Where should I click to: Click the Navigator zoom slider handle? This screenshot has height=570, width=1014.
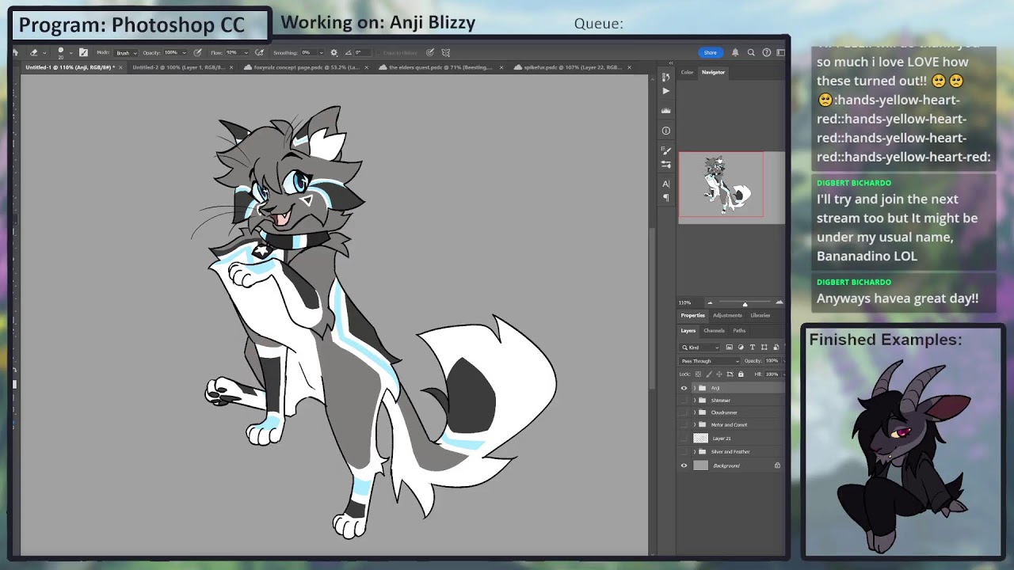pos(745,304)
